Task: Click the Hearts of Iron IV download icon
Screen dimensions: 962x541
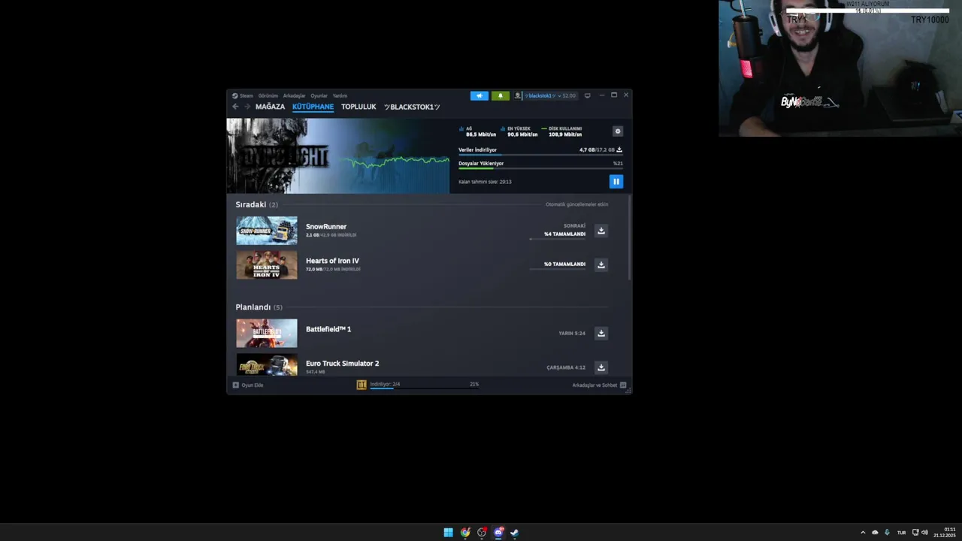Action: 600,264
